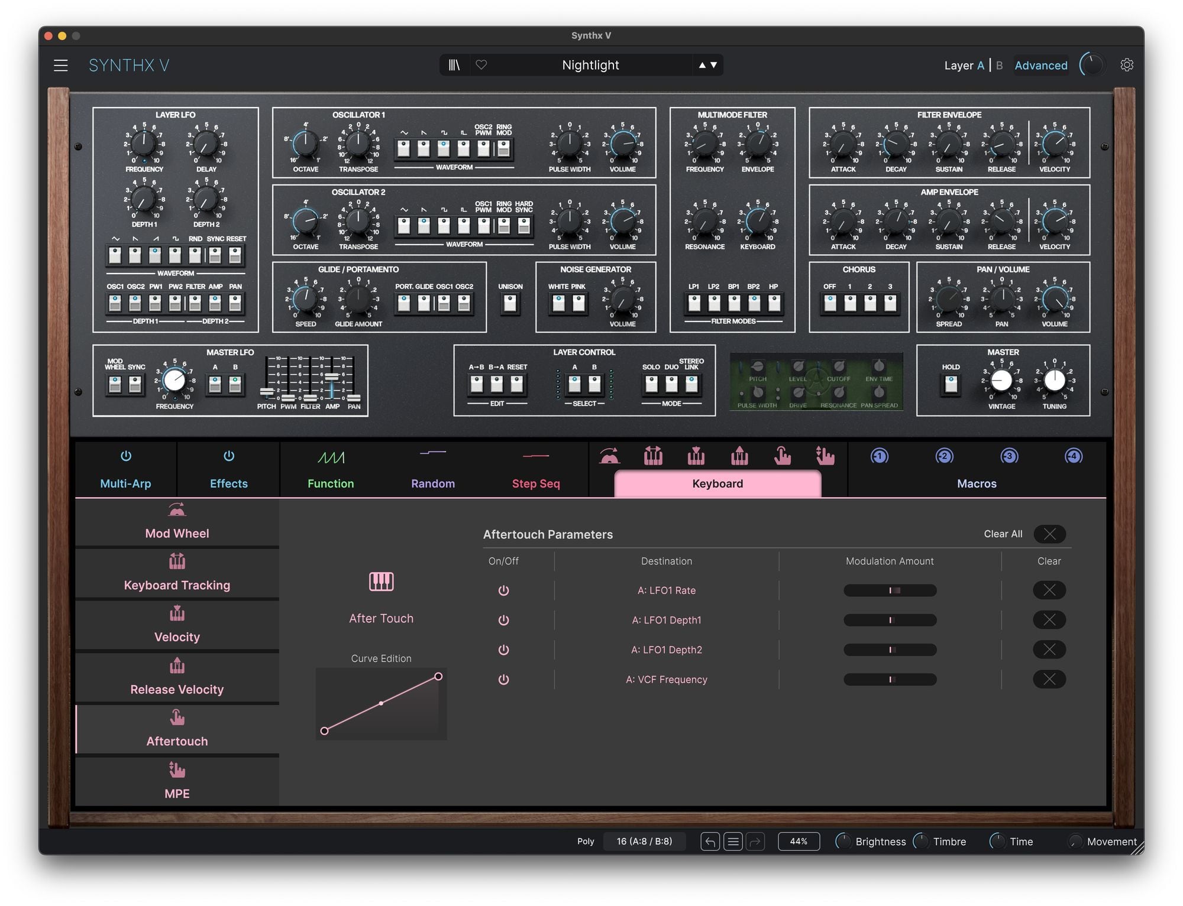The width and height of the screenshot is (1183, 906).
Task: Open the preset browser library icon
Action: click(x=454, y=65)
